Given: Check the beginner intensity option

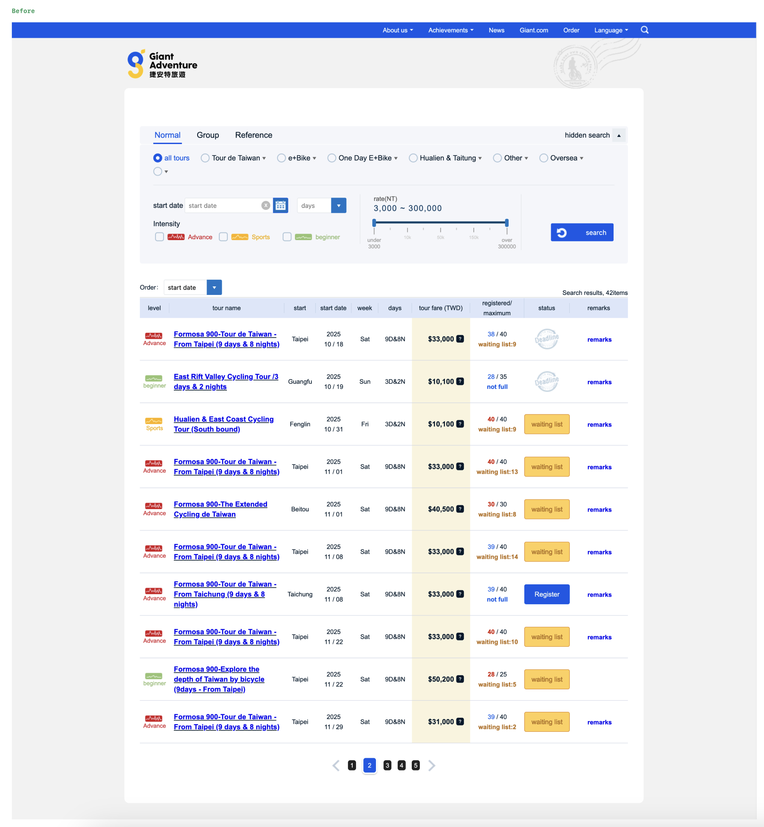Looking at the screenshot, I should [x=287, y=237].
